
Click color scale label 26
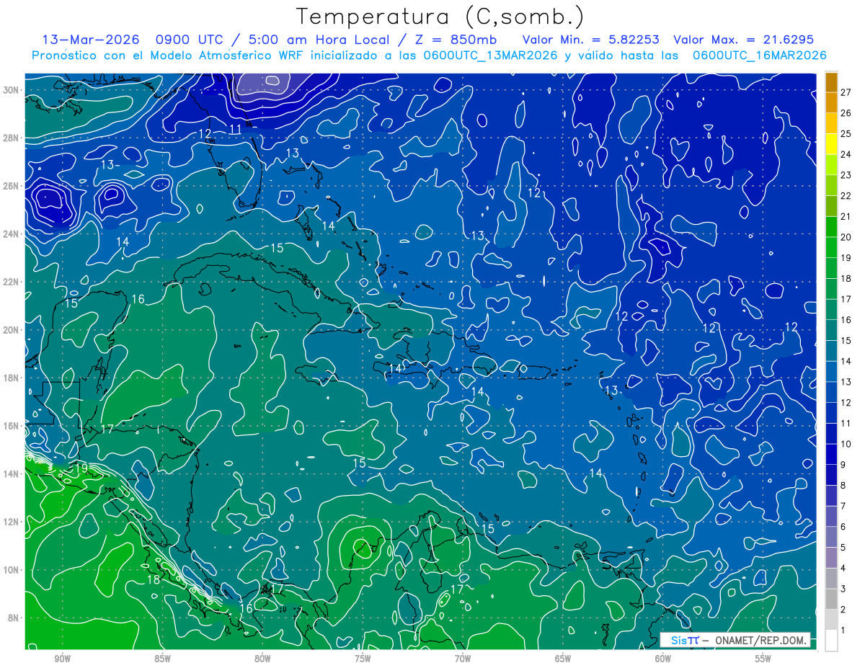[x=846, y=113]
